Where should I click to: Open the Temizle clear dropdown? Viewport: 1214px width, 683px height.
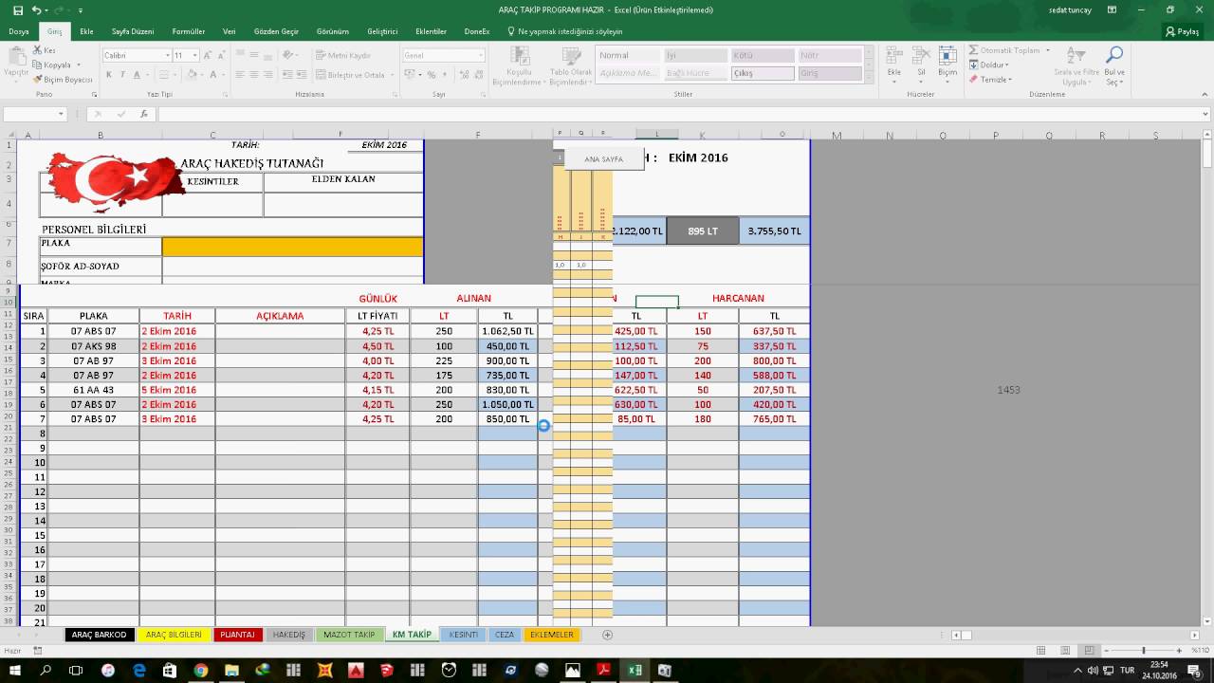tap(991, 80)
